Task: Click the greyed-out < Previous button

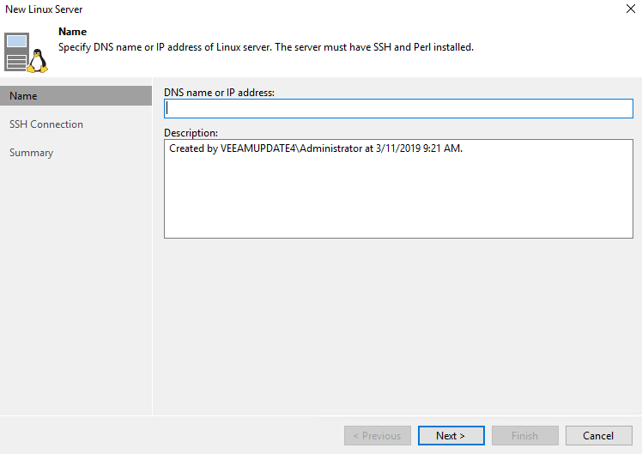Action: [378, 436]
